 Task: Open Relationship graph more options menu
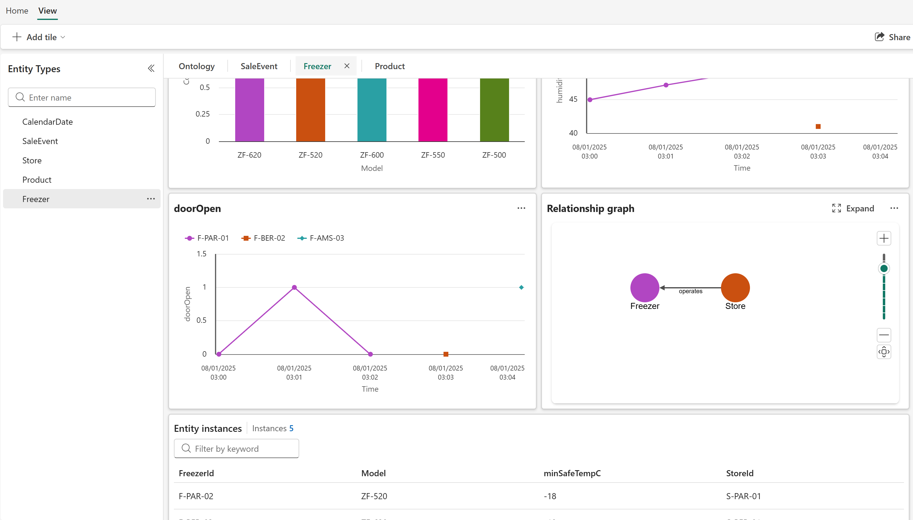tap(894, 208)
